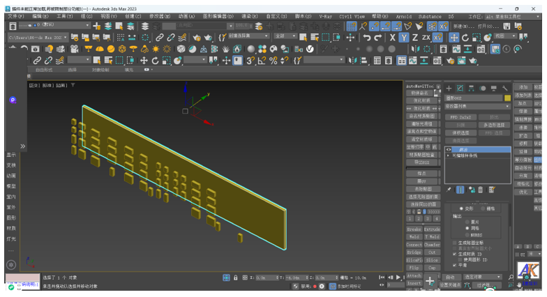
Task: Expand the Editable Spline stack entry
Action: (449, 155)
